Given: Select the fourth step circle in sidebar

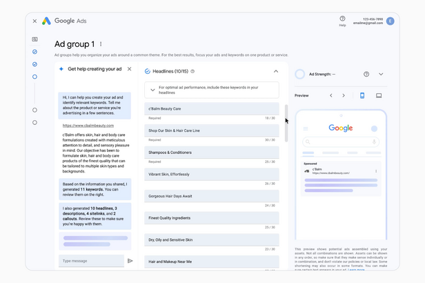Looking at the screenshot, I should [x=34, y=110].
